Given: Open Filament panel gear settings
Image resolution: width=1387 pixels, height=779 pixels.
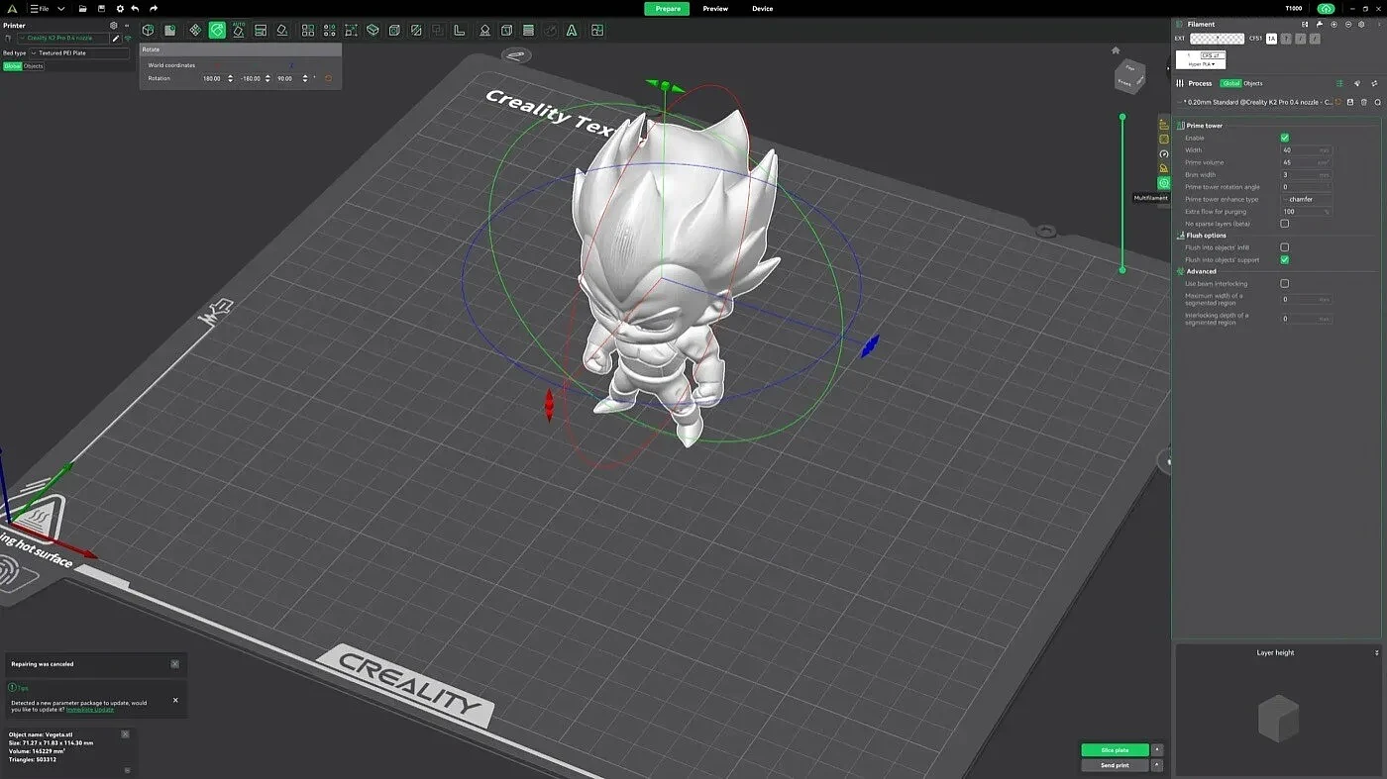Looking at the screenshot, I should click(x=1361, y=25).
